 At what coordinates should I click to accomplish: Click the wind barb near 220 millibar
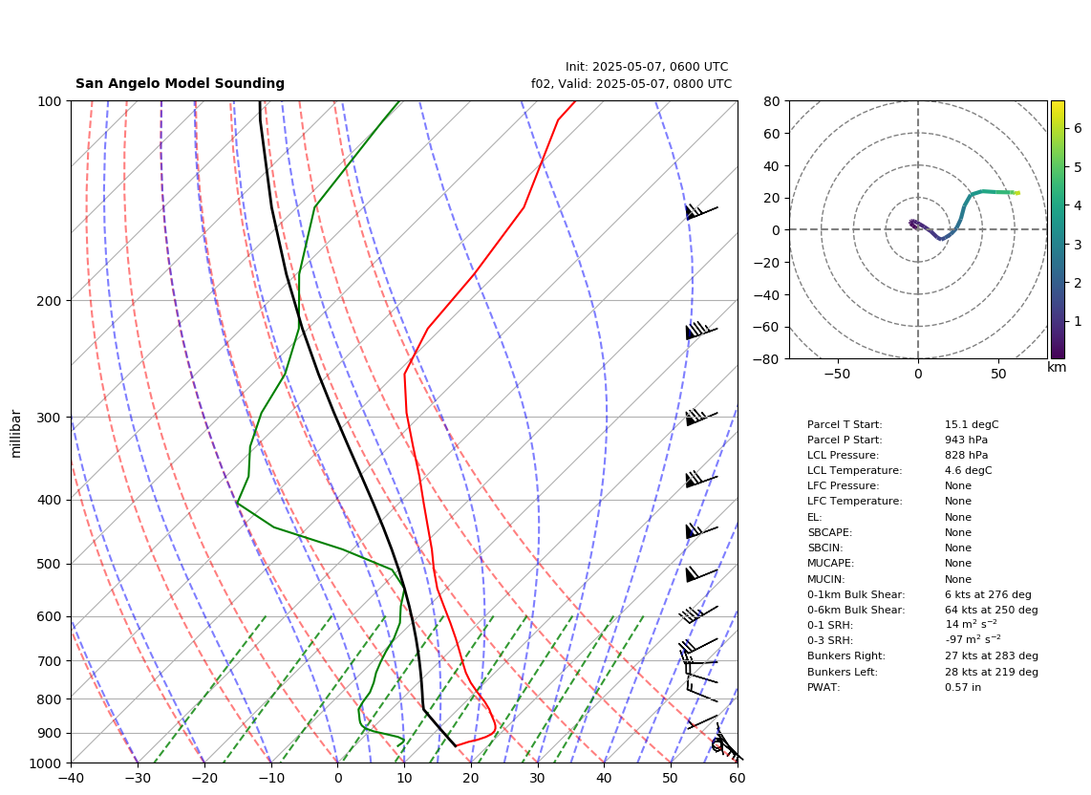click(701, 331)
